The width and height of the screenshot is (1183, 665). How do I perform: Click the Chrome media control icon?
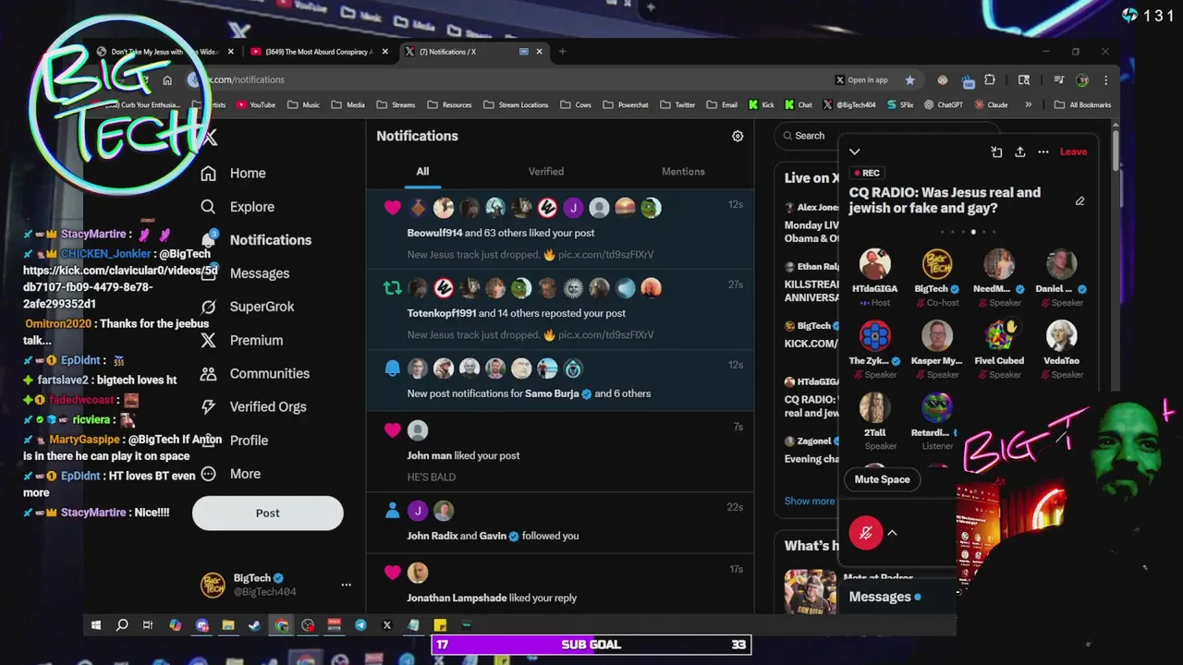click(1059, 80)
